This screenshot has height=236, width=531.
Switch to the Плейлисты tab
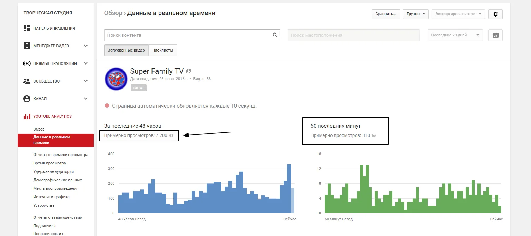(x=163, y=50)
